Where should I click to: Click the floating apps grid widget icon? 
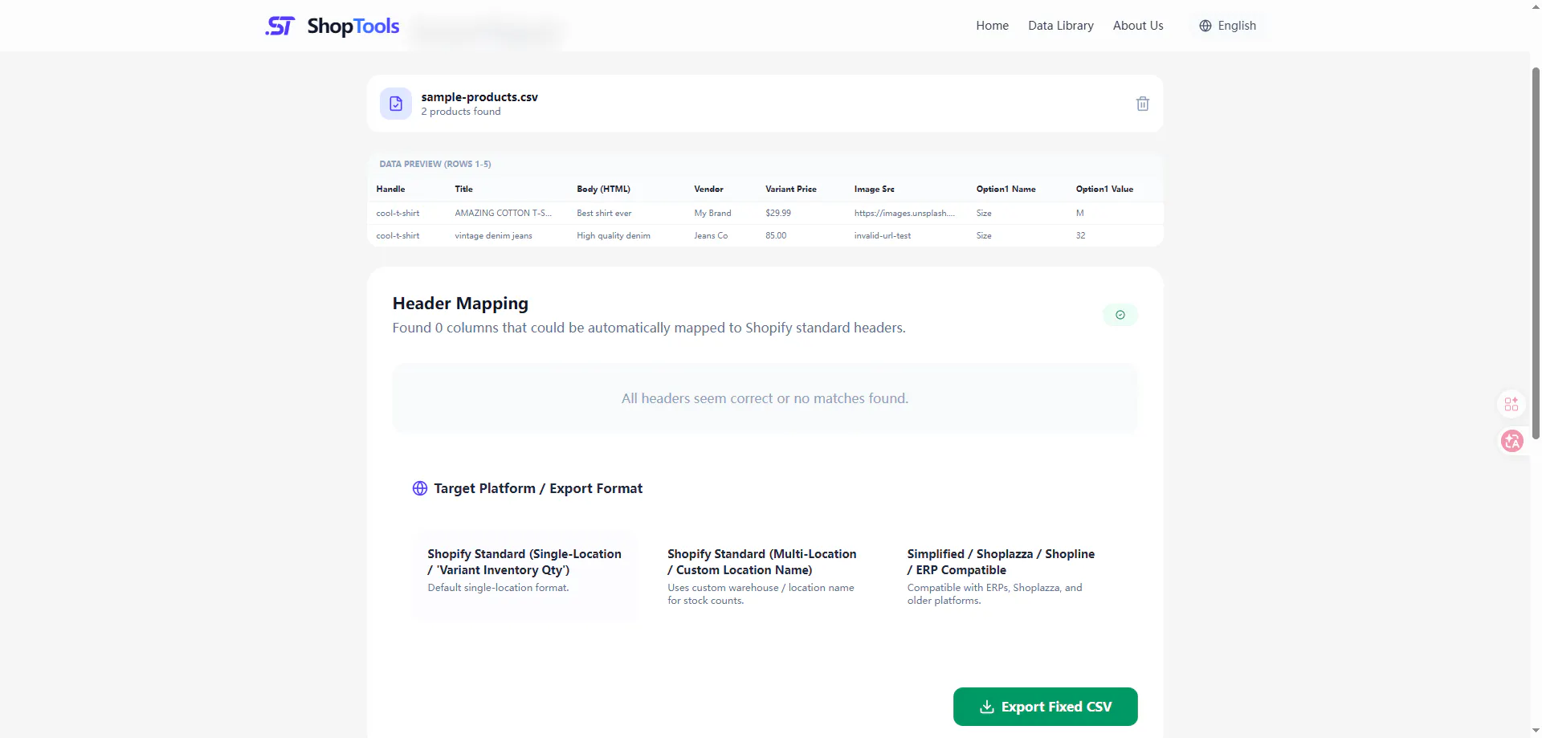(1511, 404)
